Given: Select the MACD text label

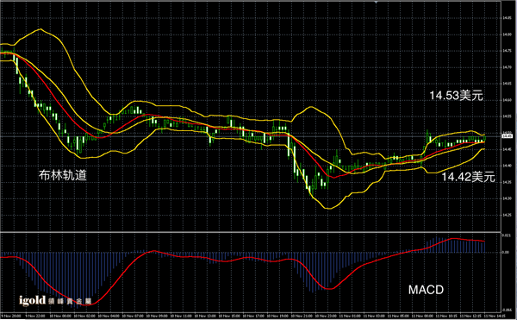Looking at the screenshot, I should point(426,290).
